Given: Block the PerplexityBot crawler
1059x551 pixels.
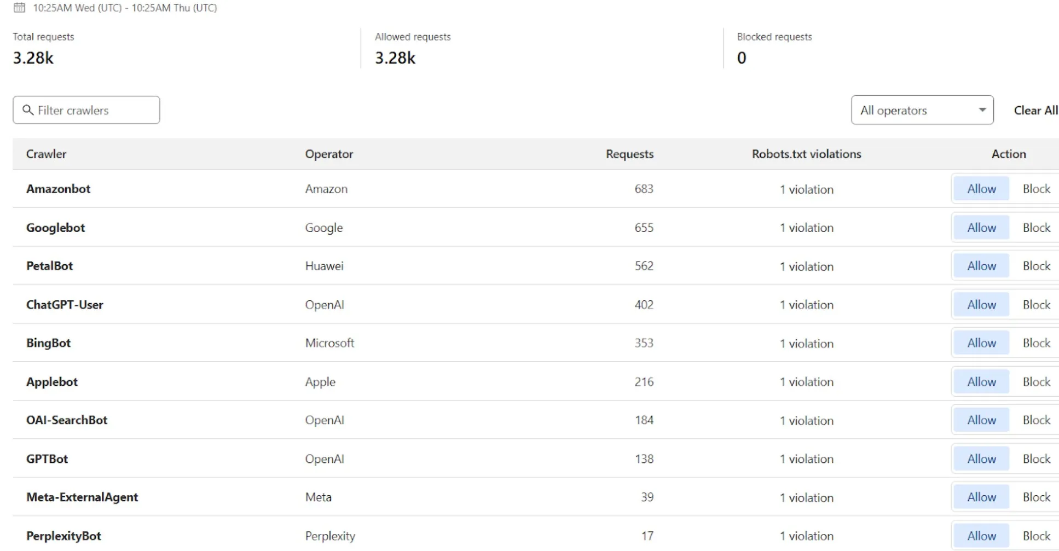Looking at the screenshot, I should (x=1037, y=536).
